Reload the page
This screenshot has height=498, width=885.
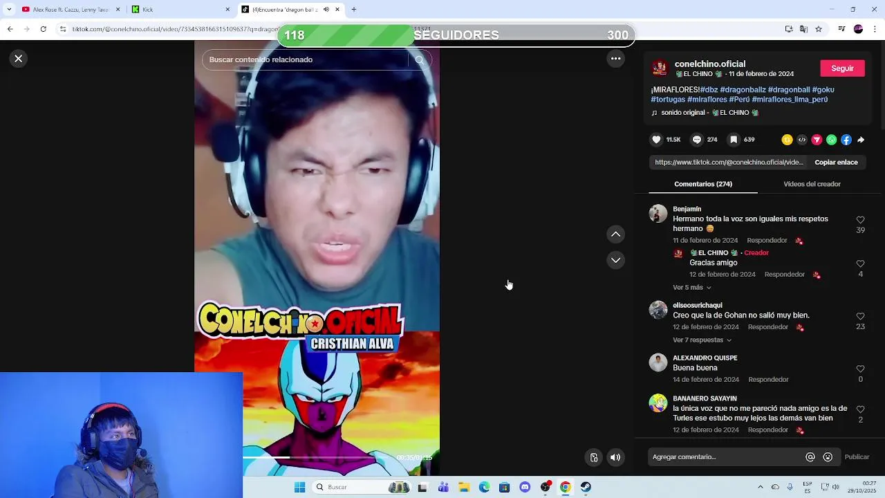(43, 29)
